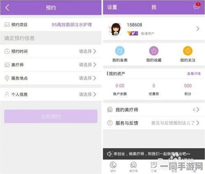The height and width of the screenshot is (174, 205).
Task: Tap the 确定预约信息 section heading
Action: pyautogui.click(x=20, y=38)
